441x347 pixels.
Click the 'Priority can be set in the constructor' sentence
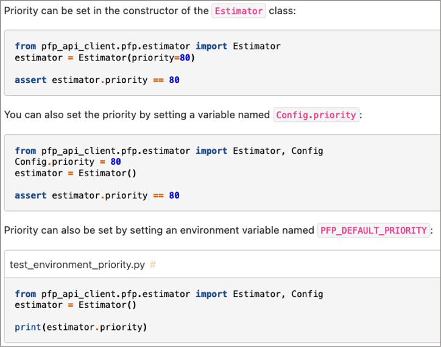click(106, 12)
